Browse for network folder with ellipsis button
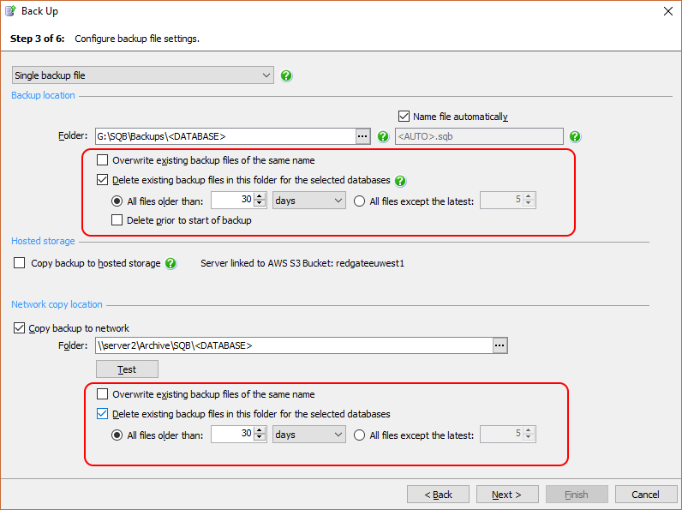The height and width of the screenshot is (510, 682). click(500, 345)
